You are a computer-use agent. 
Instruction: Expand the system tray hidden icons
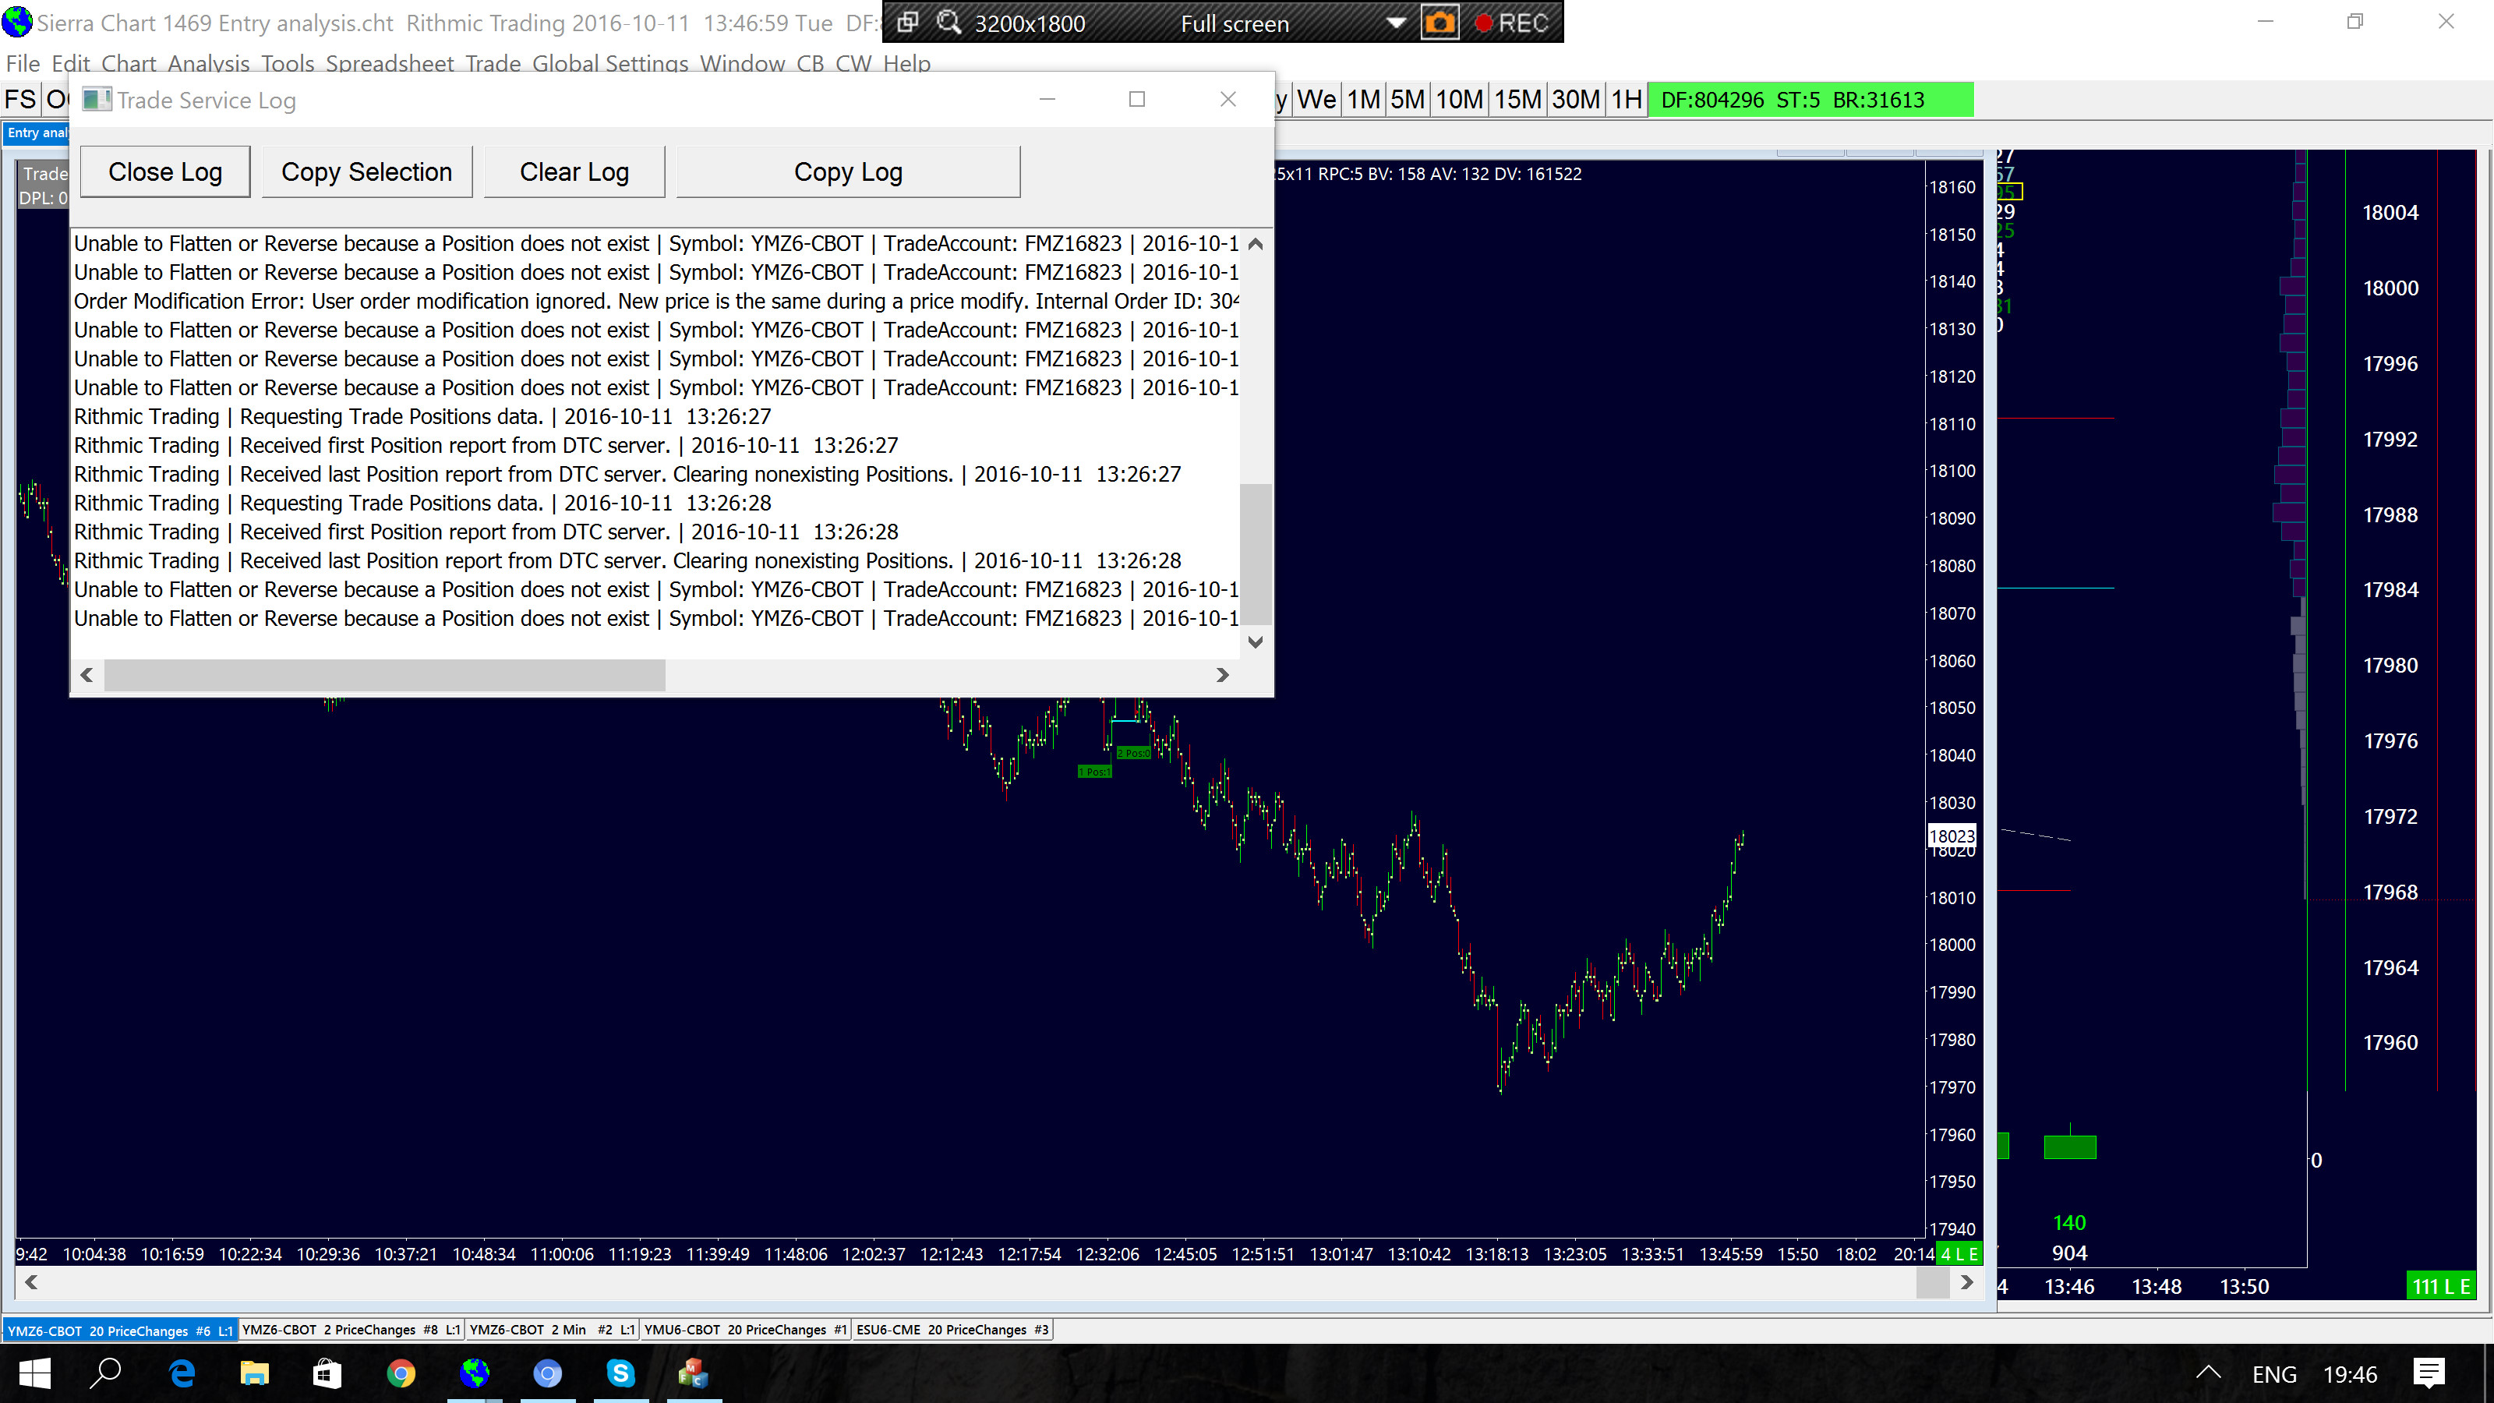[x=2207, y=1373]
